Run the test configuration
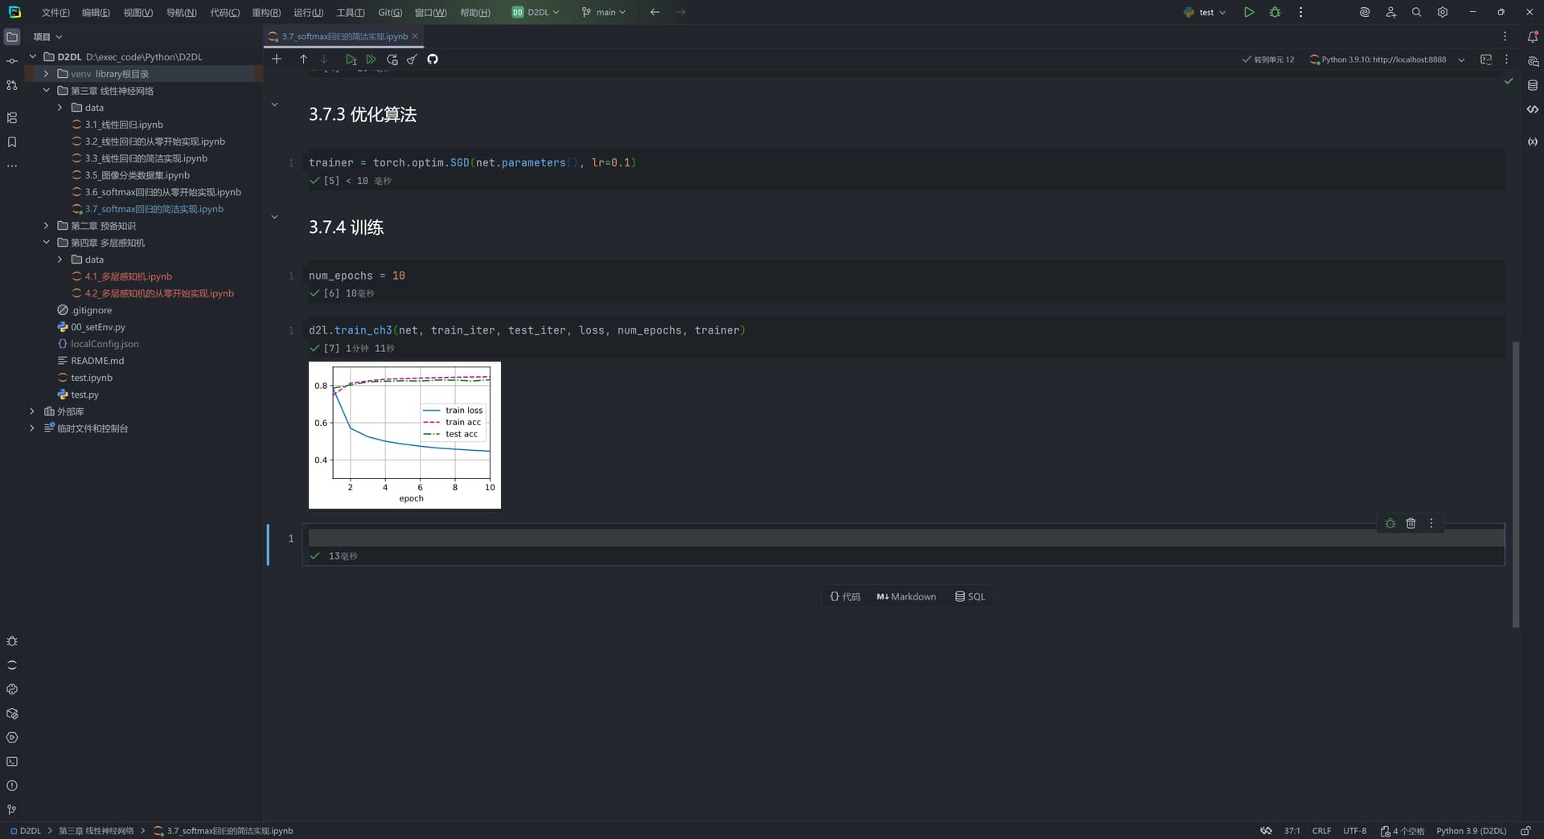 tap(1249, 12)
